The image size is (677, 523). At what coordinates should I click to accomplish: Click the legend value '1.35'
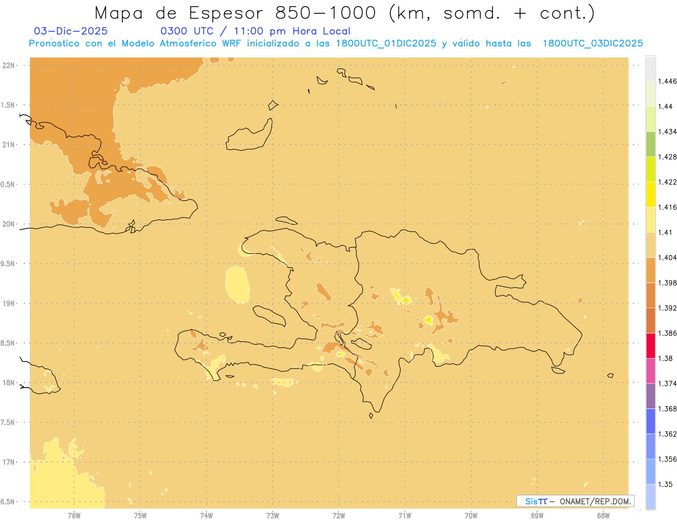click(x=666, y=484)
